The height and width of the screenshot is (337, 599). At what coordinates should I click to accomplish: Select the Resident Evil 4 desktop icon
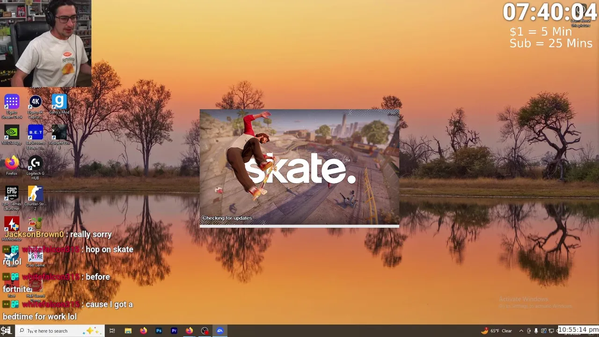pos(59,137)
